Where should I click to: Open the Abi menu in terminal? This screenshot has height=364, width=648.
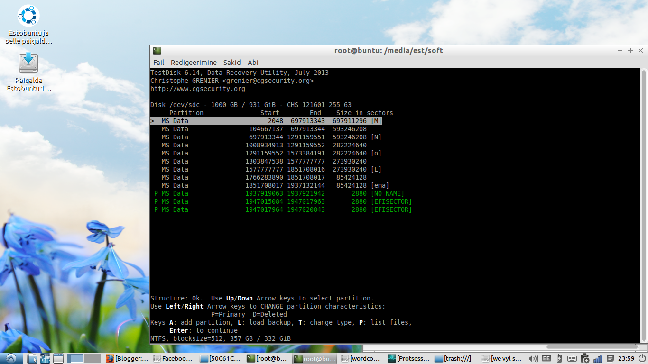(253, 63)
